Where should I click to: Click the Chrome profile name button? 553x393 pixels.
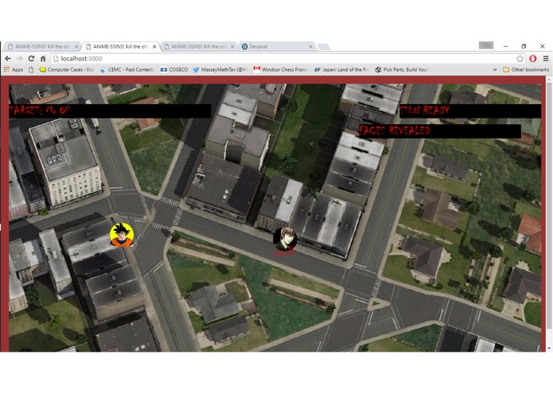point(486,45)
